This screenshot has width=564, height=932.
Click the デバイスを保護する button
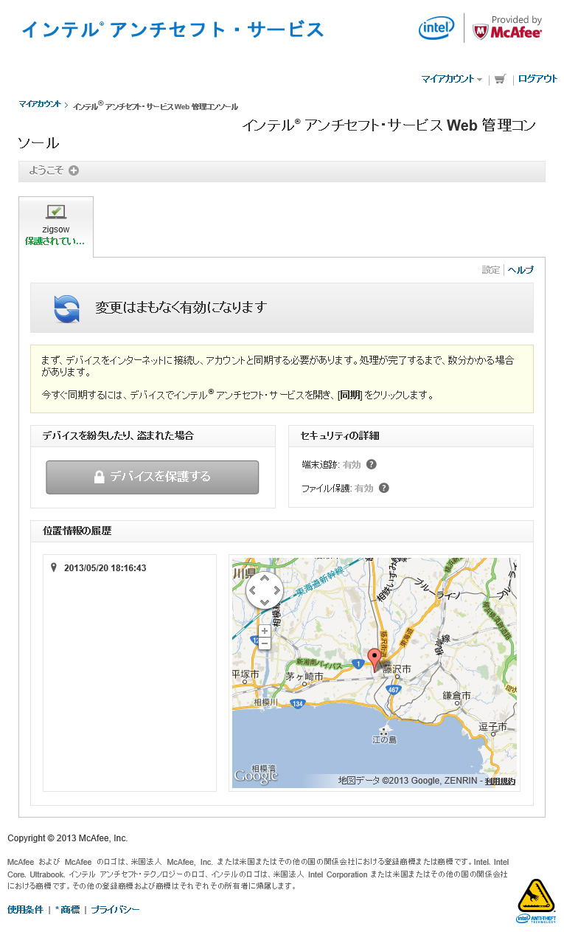point(153,477)
